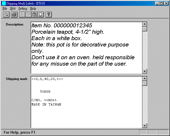
Task: Open the File menu
Action: [5, 8]
